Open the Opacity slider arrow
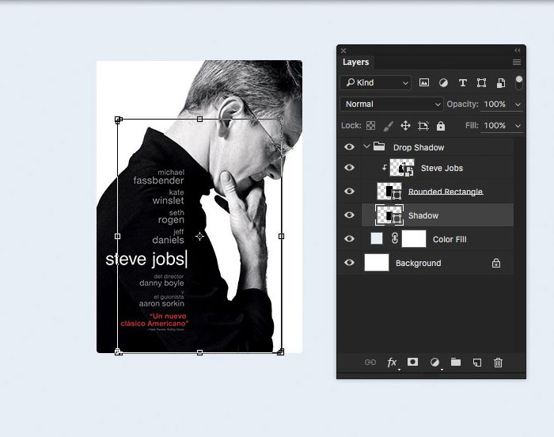 click(x=518, y=104)
